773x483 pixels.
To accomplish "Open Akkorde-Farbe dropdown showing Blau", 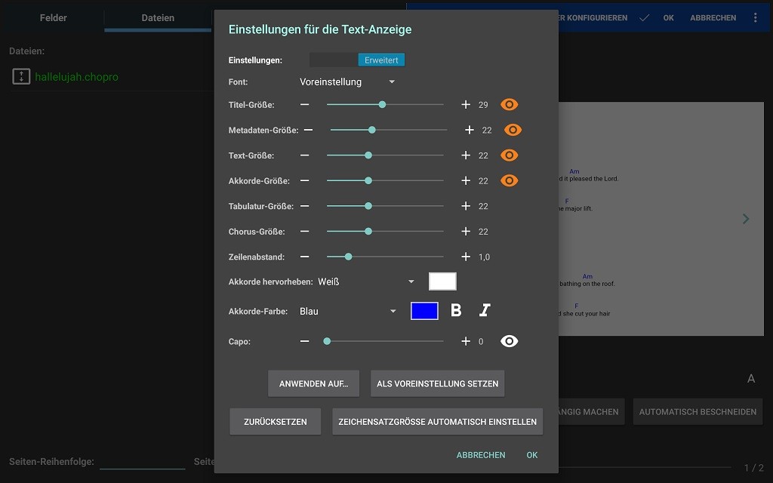I will pyautogui.click(x=348, y=312).
